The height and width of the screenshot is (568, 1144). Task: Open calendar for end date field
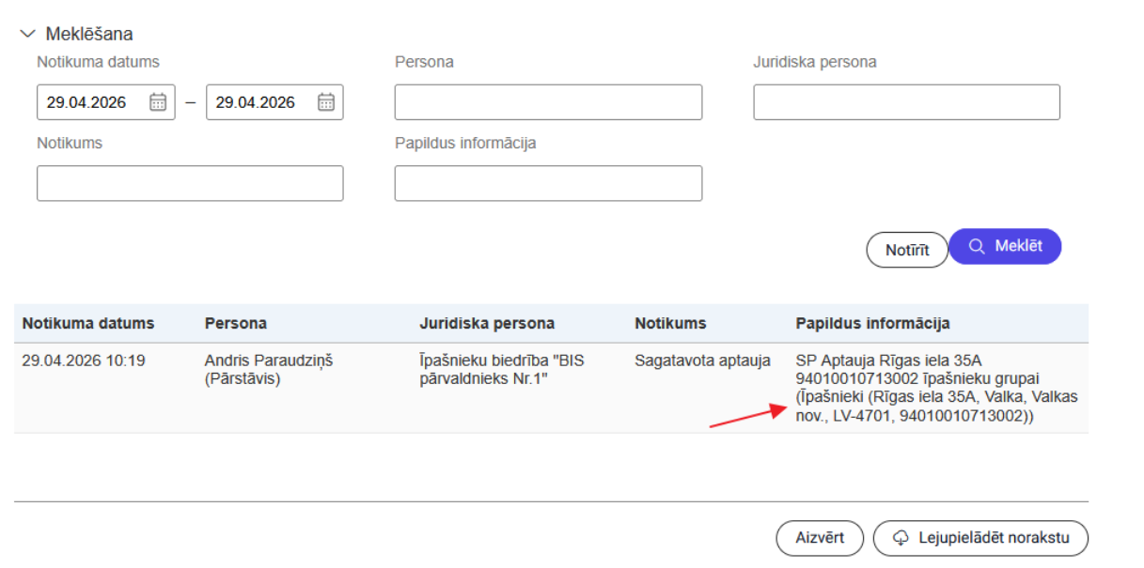pos(325,102)
